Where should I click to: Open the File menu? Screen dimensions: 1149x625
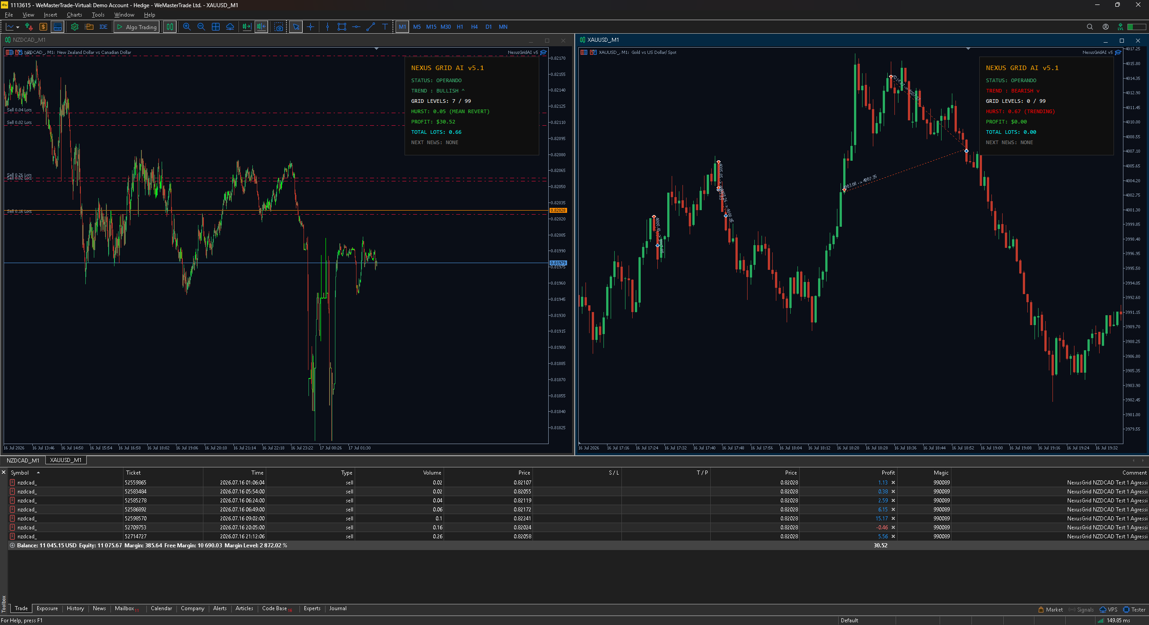tap(9, 15)
